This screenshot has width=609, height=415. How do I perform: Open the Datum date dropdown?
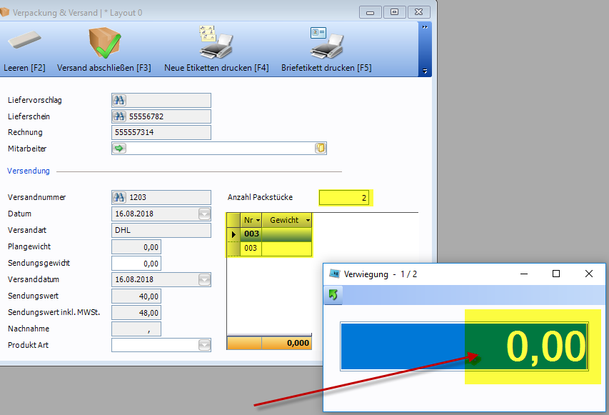204,214
